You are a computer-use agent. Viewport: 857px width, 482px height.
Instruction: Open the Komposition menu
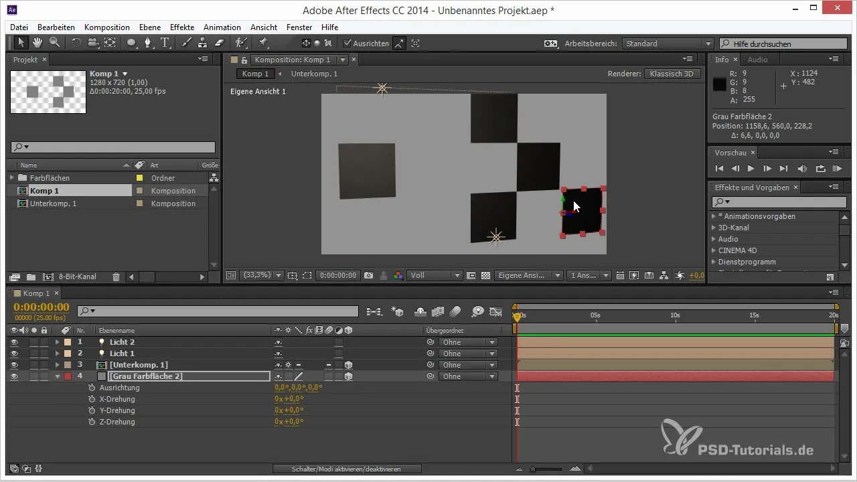107,27
